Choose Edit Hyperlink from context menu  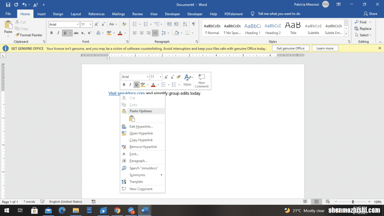tap(142, 127)
